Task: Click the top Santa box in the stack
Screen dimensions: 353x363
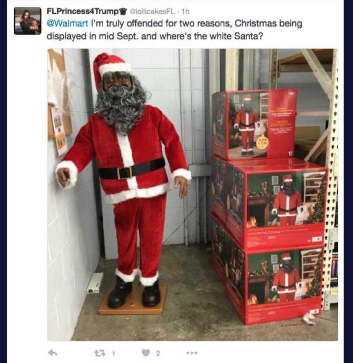Action: pyautogui.click(x=254, y=125)
